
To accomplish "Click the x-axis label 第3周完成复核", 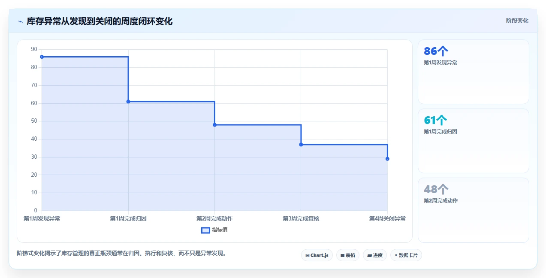I will (301, 218).
